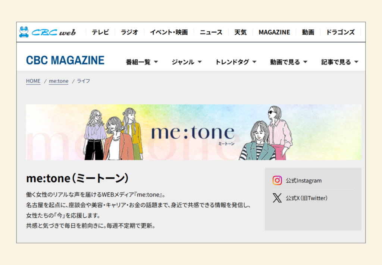Click the HOME breadcrumb link
Image resolution: width=382 pixels, height=265 pixels.
point(33,81)
